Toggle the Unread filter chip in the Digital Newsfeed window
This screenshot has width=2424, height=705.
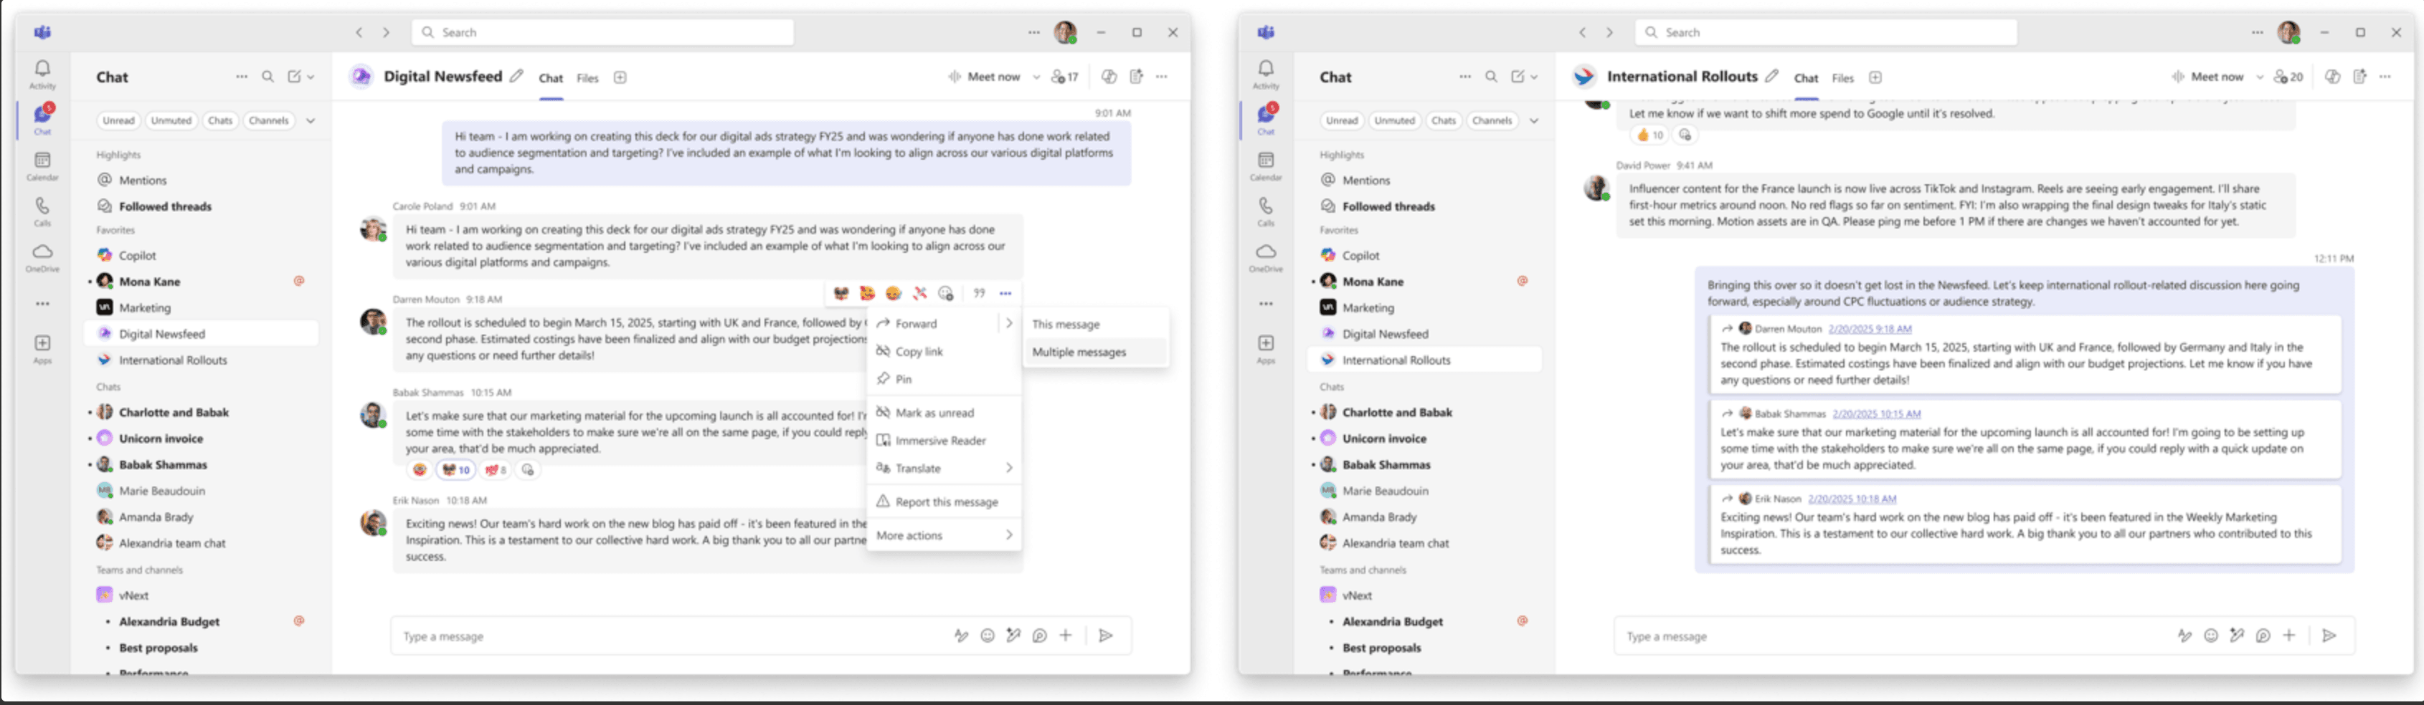(118, 120)
